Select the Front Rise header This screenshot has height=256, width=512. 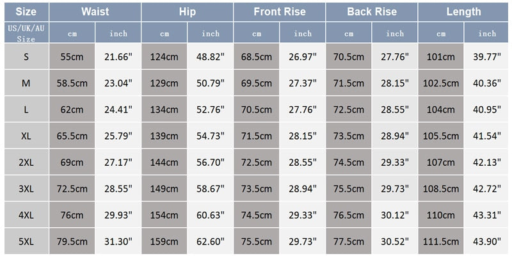(x=279, y=12)
